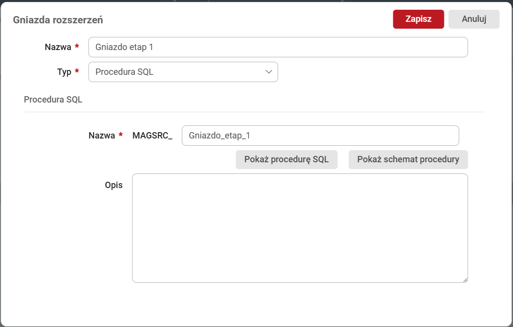The height and width of the screenshot is (327, 513).
Task: Click the red asterisk before MAGSRC_
Action: click(x=120, y=136)
